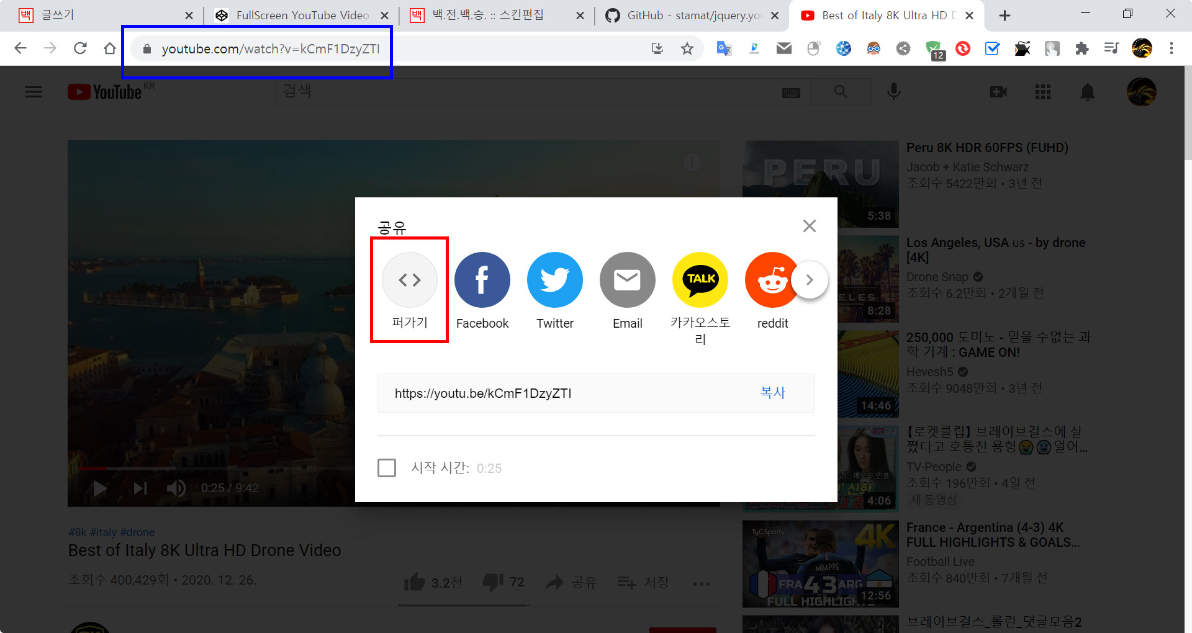Open a new browser tab
This screenshot has height=633, width=1192.
(1005, 16)
